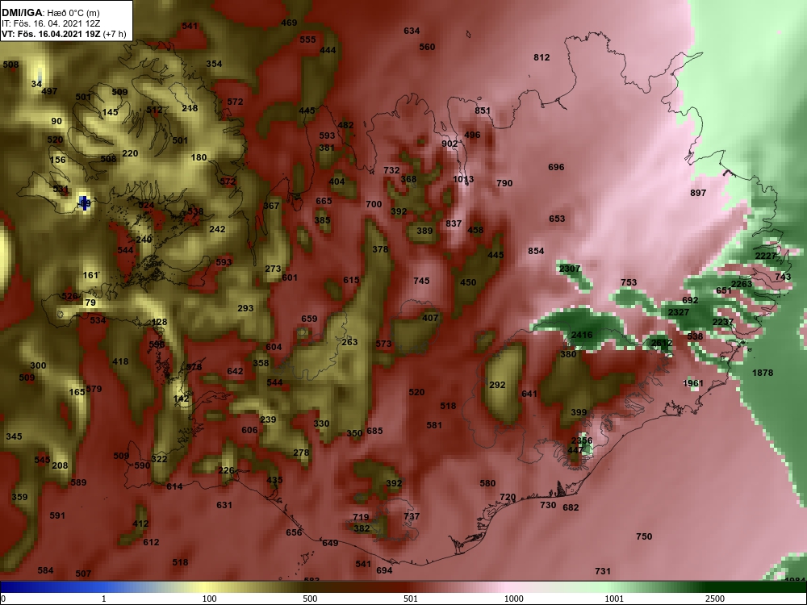
Task: Click the color scale label '501'
Action: [x=410, y=599]
